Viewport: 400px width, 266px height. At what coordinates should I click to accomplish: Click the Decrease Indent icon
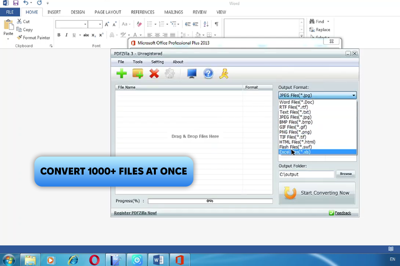[188, 24]
